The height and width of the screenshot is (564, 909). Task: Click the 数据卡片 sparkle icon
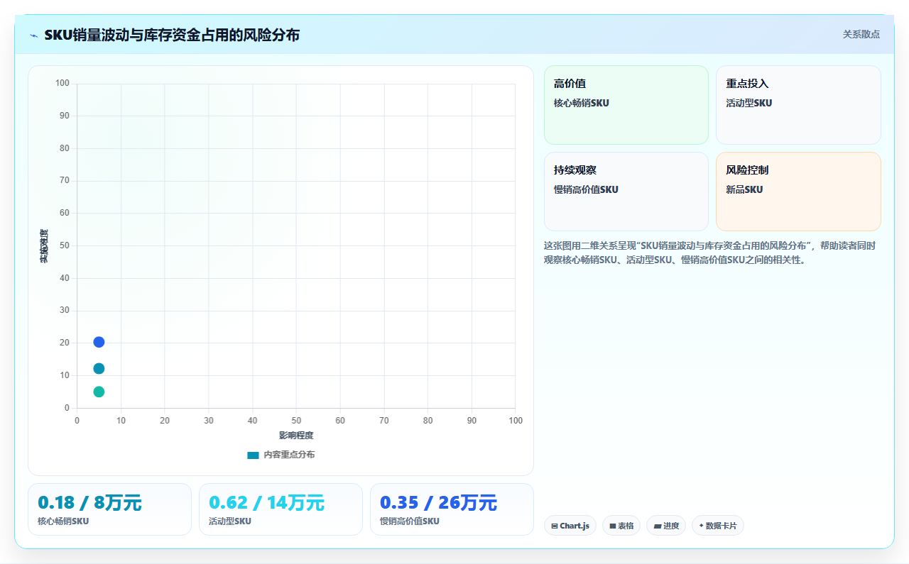(x=701, y=526)
